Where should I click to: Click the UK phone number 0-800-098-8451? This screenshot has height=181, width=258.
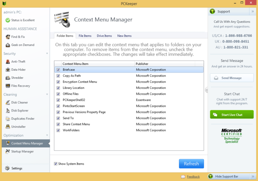pyautogui.click(x=235, y=41)
